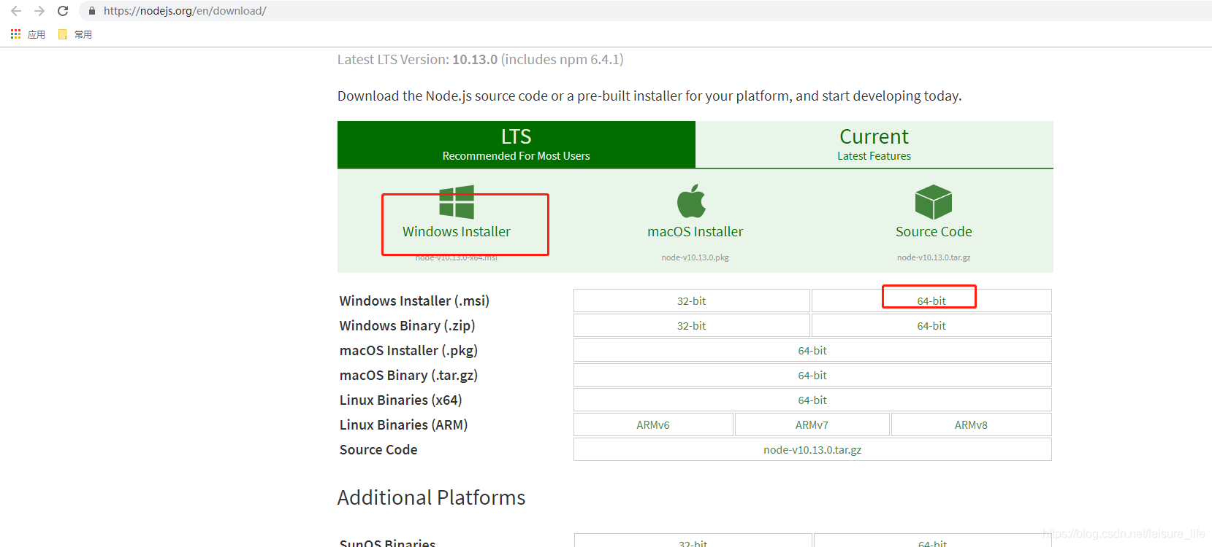The height and width of the screenshot is (547, 1212).
Task: Download Windows Installer (.msi) 64-bit
Action: pos(931,300)
